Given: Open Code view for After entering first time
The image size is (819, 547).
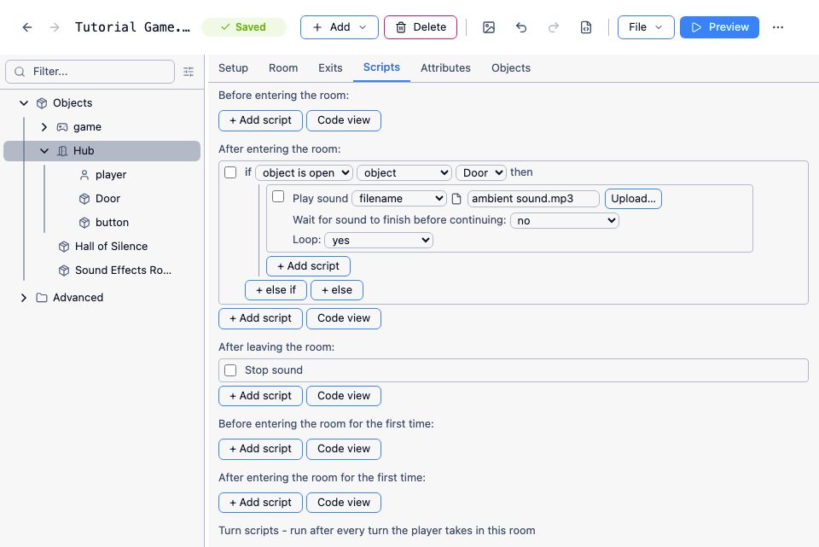Looking at the screenshot, I should (344, 503).
